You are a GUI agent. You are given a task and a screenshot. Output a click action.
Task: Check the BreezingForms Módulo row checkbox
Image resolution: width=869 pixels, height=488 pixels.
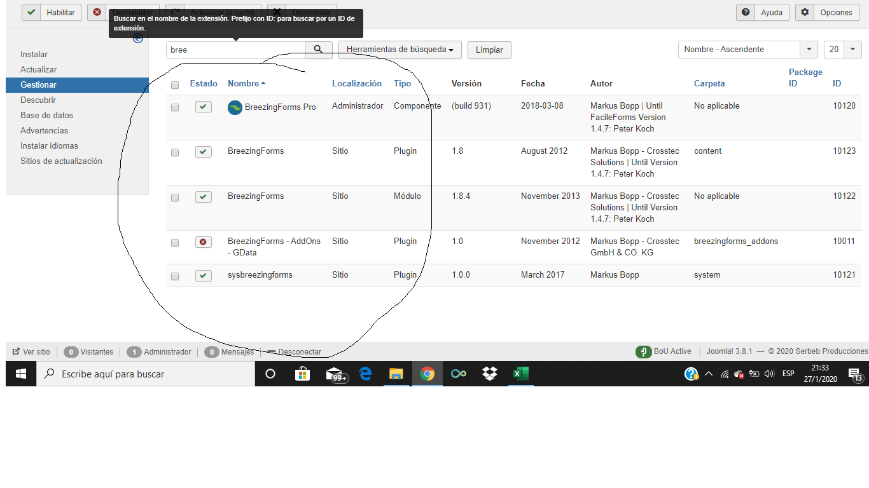tap(175, 198)
